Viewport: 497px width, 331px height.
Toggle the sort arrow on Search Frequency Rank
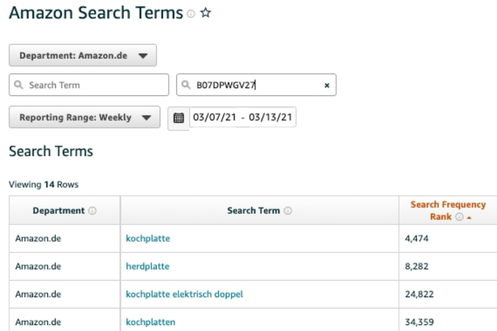coord(469,218)
